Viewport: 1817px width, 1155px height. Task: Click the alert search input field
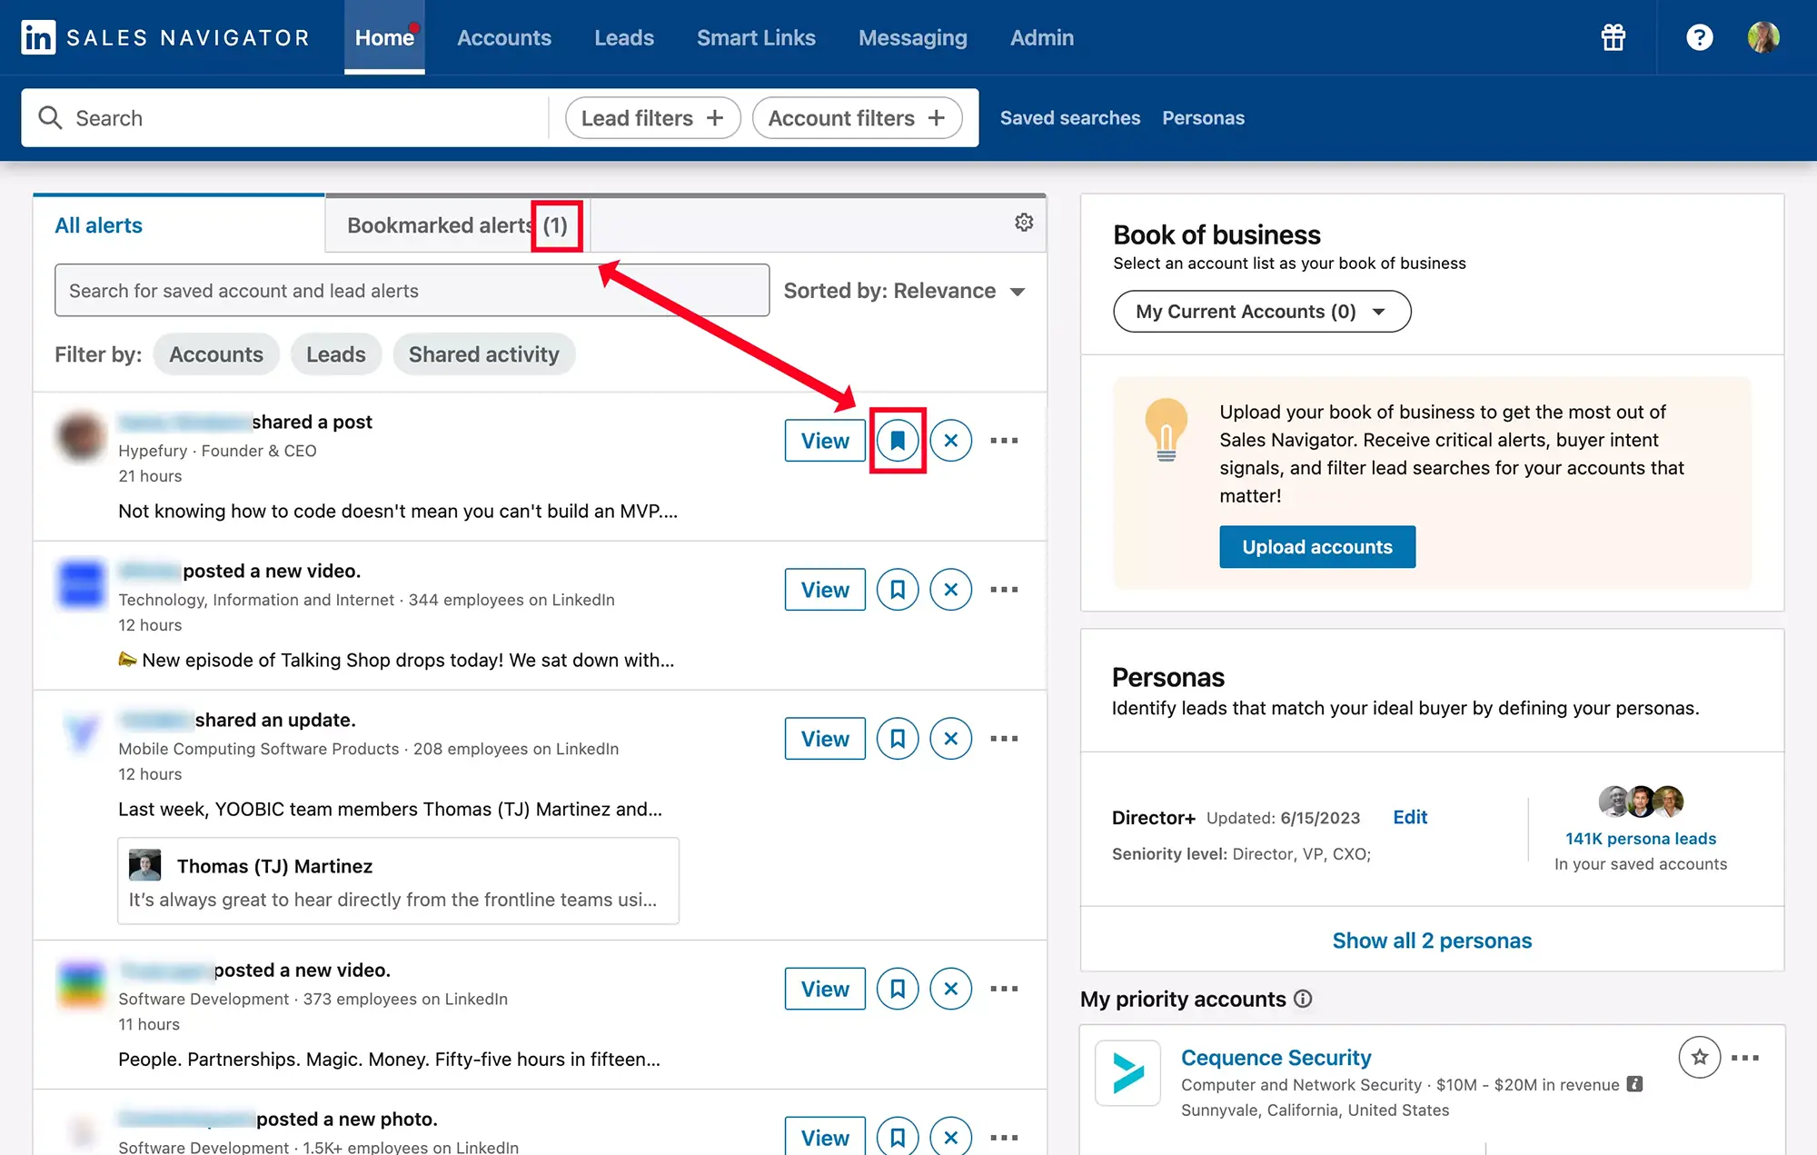click(x=411, y=290)
